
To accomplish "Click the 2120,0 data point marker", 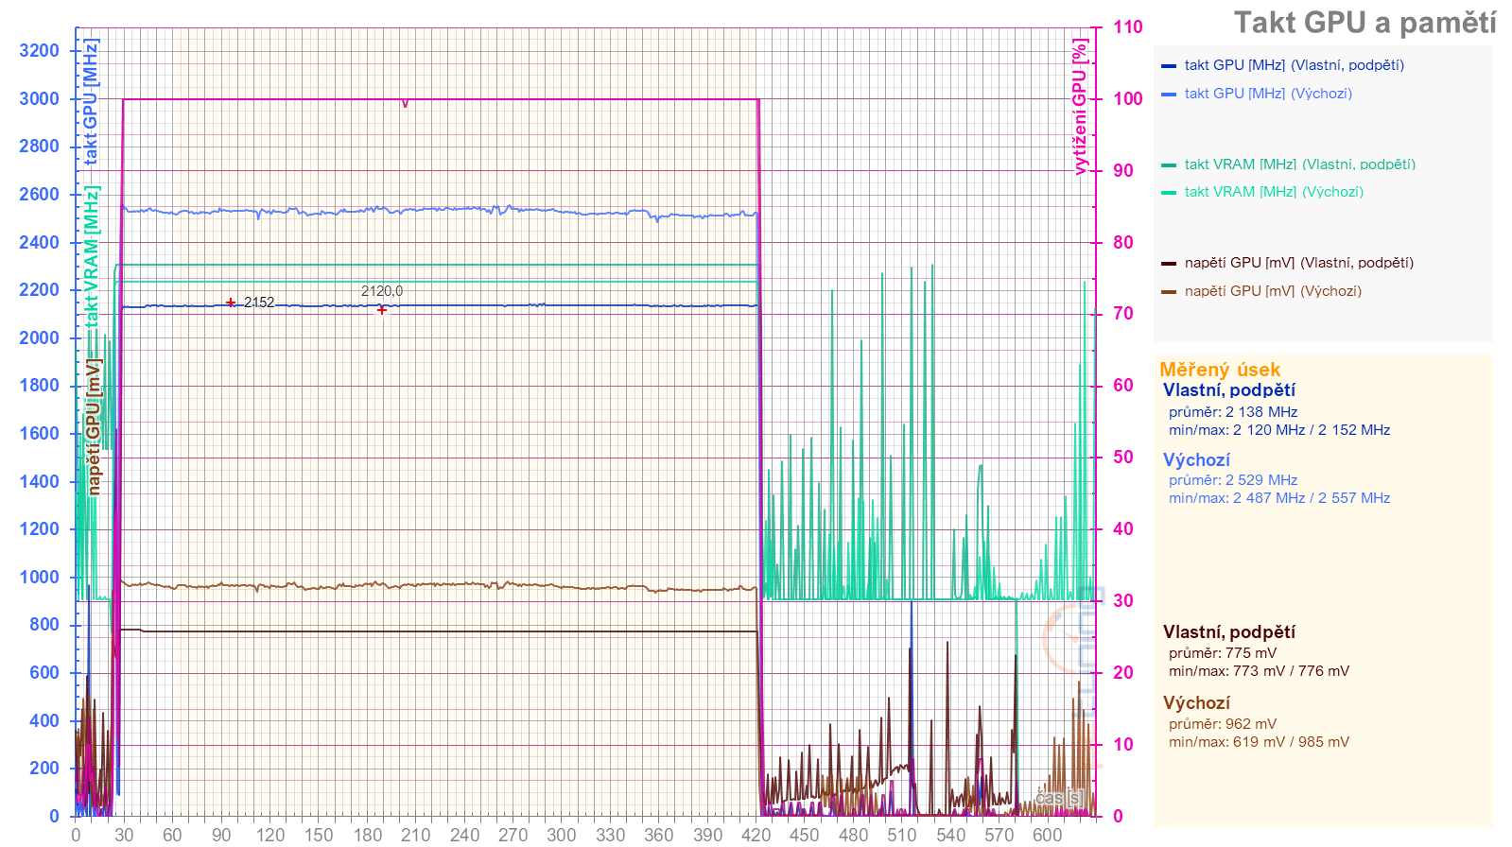I will [x=382, y=309].
